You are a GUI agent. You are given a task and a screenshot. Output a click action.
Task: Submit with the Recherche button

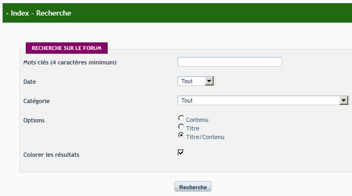point(193,186)
